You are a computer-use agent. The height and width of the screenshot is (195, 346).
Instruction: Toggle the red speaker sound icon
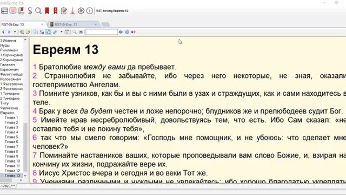[133, 32]
